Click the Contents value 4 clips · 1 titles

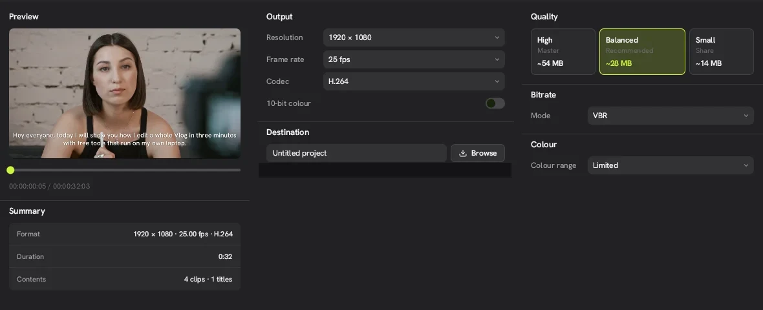coord(208,280)
